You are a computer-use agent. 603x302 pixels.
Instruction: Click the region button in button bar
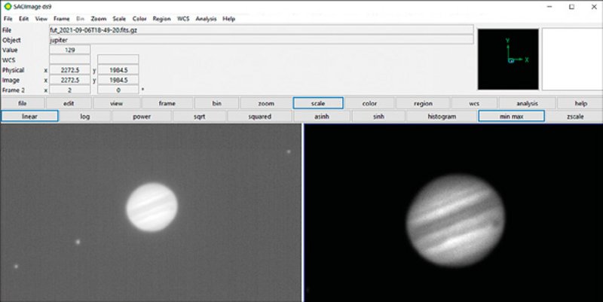[424, 103]
